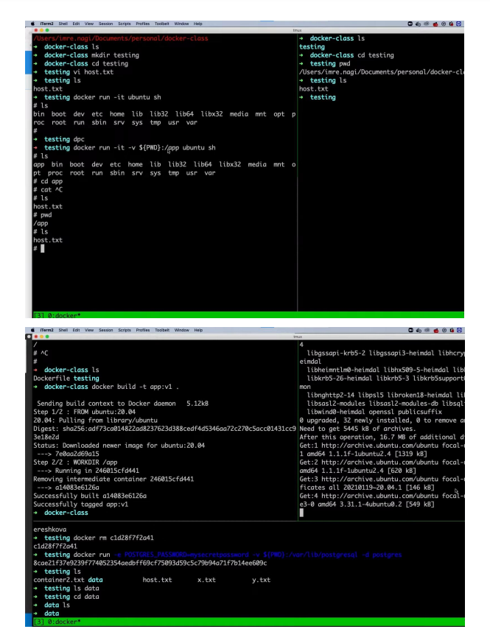Click the red /Users/imre.nagi/Documents/personal/docker-class path line

point(121,38)
